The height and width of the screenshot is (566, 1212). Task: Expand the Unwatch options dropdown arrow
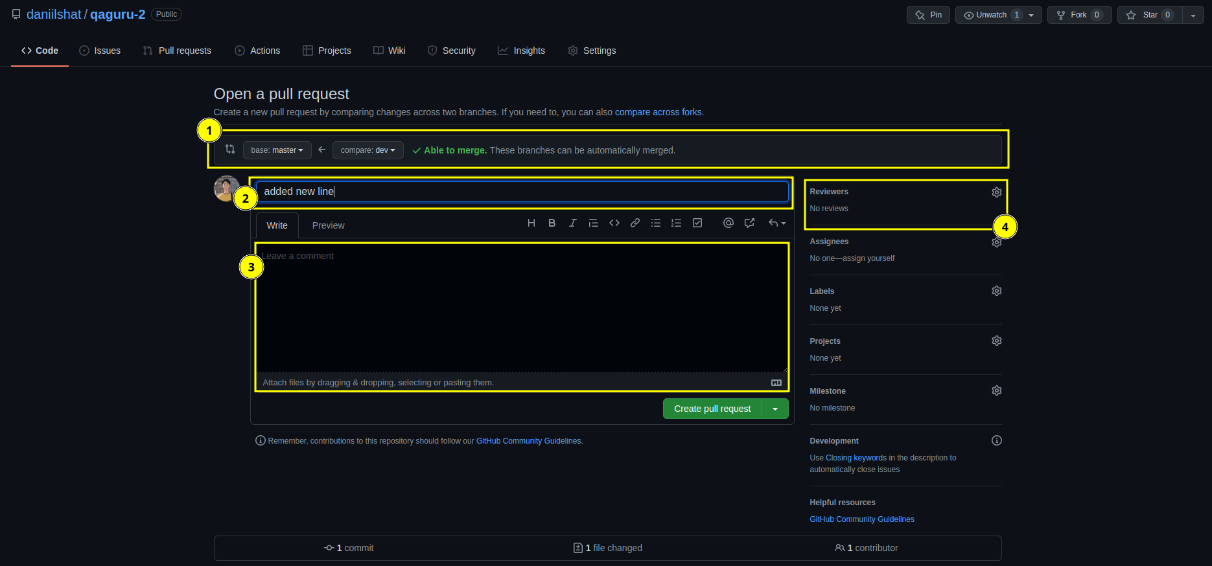(1031, 15)
